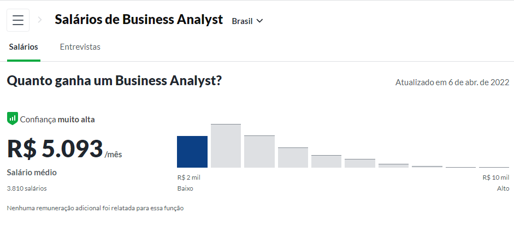Click the "Atualizado em 6 de abr." date
The width and height of the screenshot is (514, 231).
pos(452,82)
